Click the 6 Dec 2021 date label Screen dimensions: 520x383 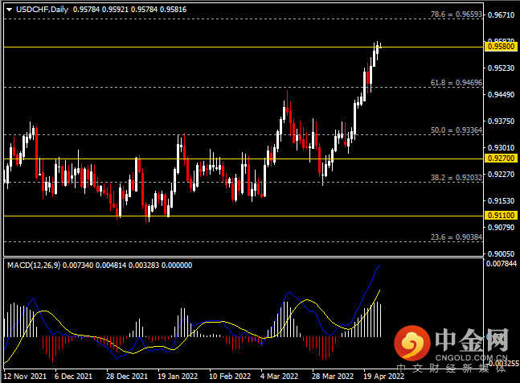pyautogui.click(x=73, y=377)
